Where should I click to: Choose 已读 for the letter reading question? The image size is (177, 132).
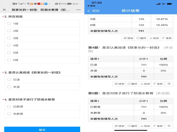click(x=9, y=80)
